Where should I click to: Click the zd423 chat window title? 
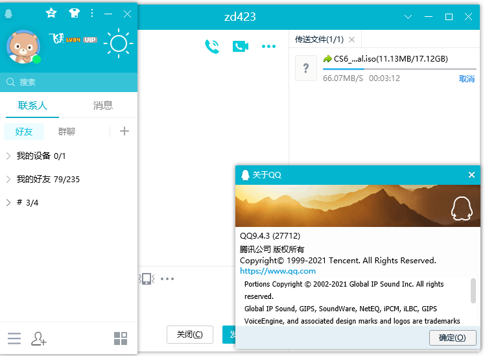(240, 17)
